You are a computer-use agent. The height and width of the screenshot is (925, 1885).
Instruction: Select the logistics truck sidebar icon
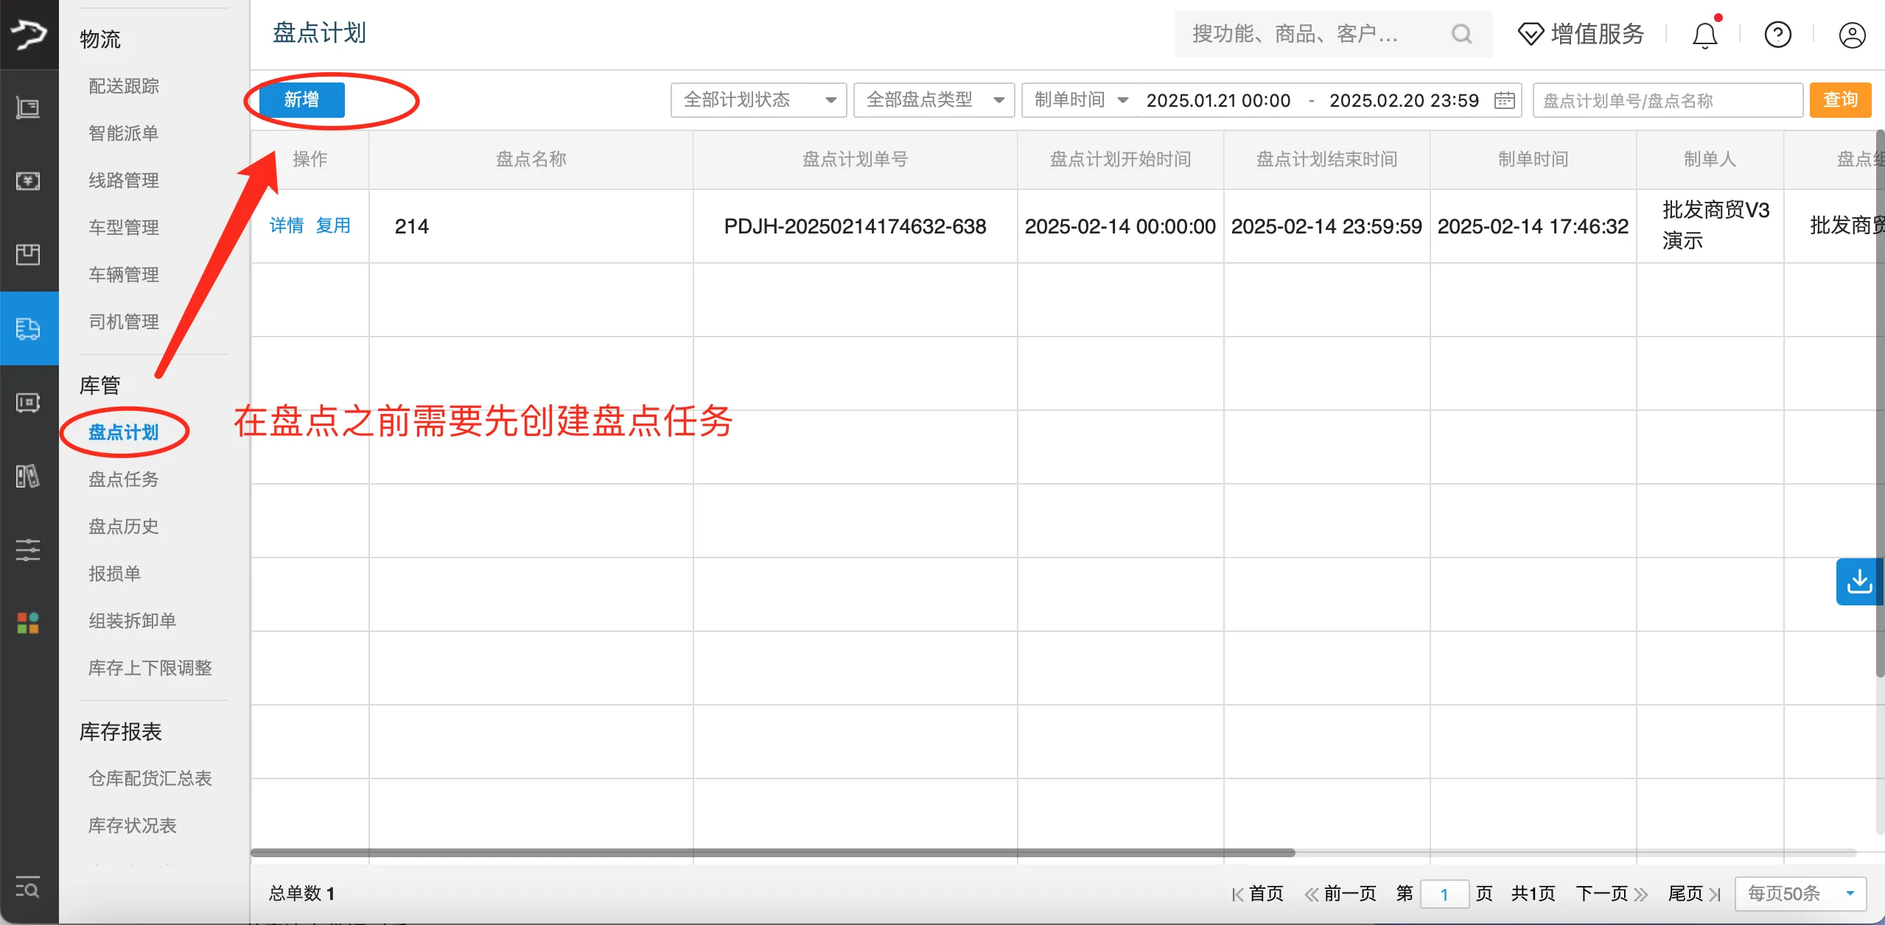click(28, 328)
